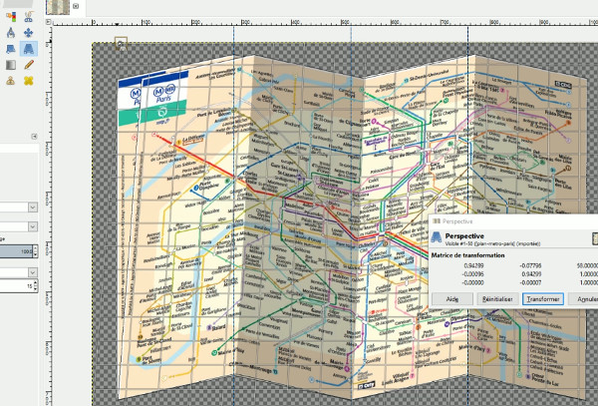Click the top-left perspective transform handle
This screenshot has height=406, width=598.
pyautogui.click(x=121, y=43)
